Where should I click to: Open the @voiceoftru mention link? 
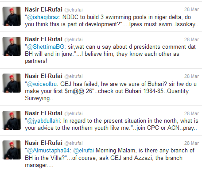[x=42, y=84]
